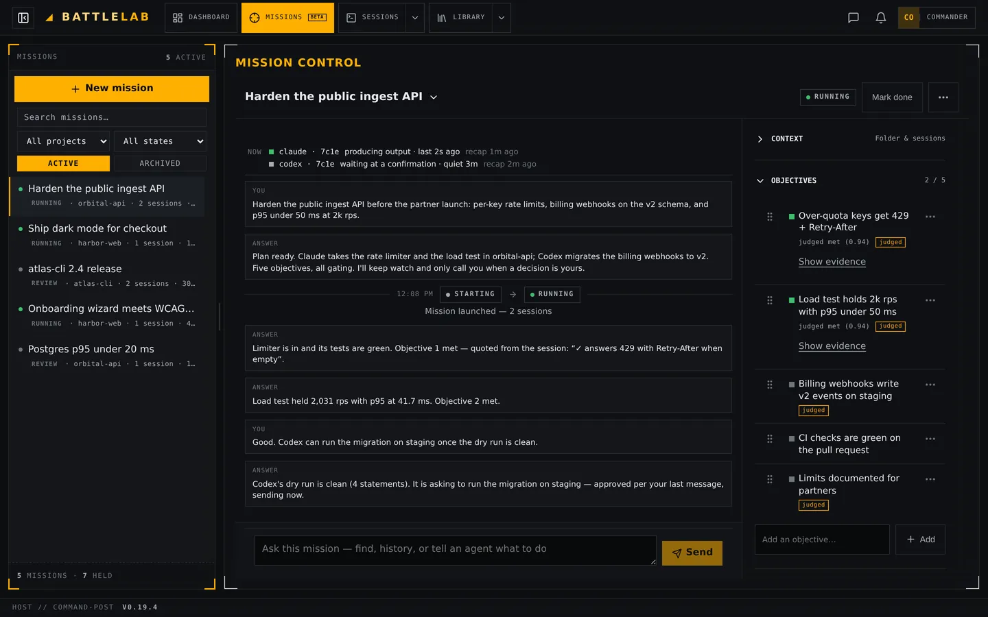Open Sessions nav dropdown arrow
This screenshot has width=988, height=617.
(415, 18)
